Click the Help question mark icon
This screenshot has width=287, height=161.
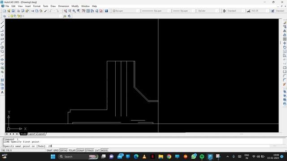[x=106, y=11]
